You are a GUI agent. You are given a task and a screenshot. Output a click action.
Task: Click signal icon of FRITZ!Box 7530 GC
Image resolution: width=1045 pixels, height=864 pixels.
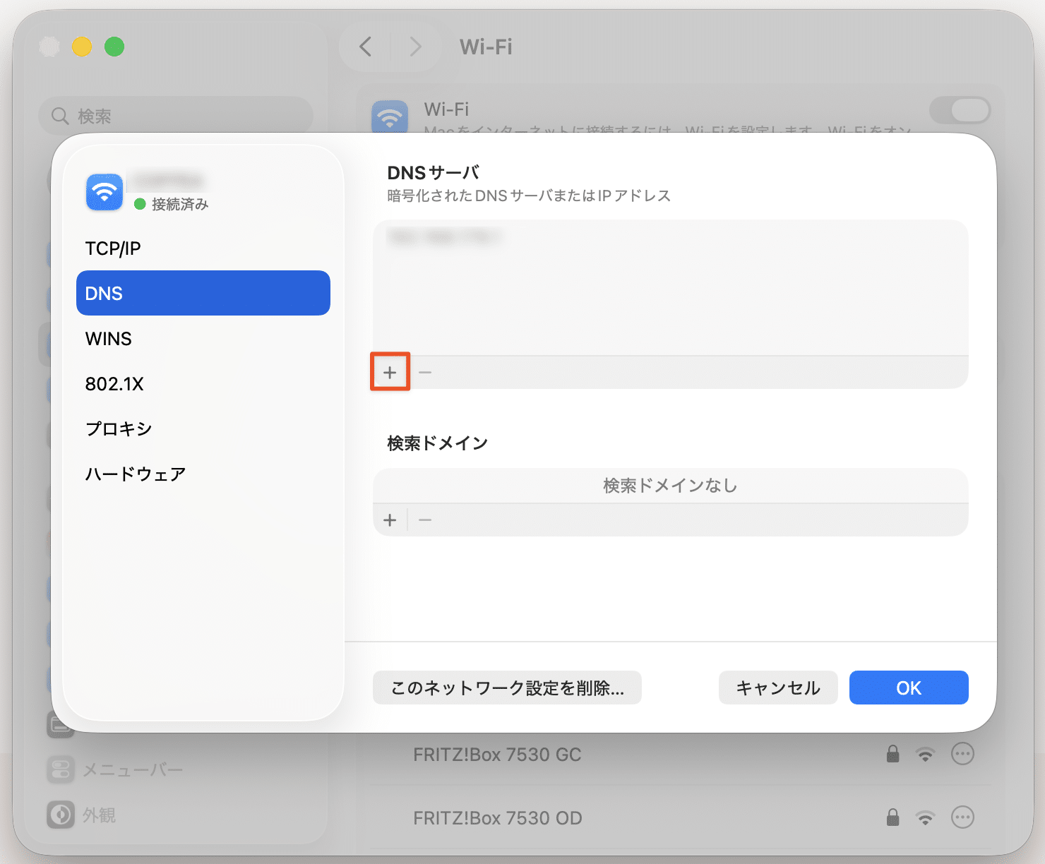(x=925, y=755)
